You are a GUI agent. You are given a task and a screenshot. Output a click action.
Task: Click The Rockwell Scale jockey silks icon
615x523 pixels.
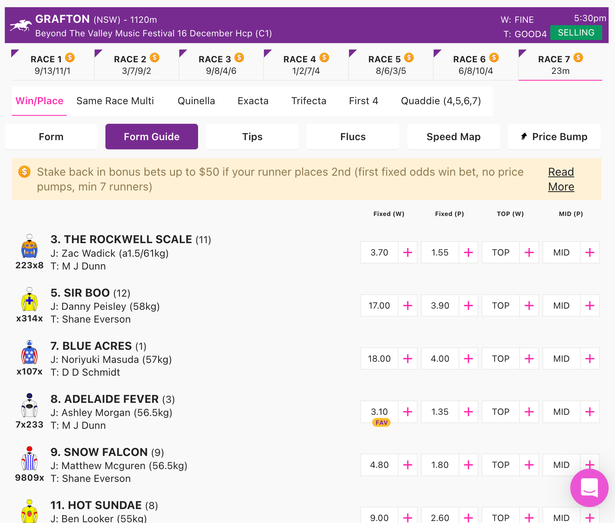pyautogui.click(x=30, y=246)
